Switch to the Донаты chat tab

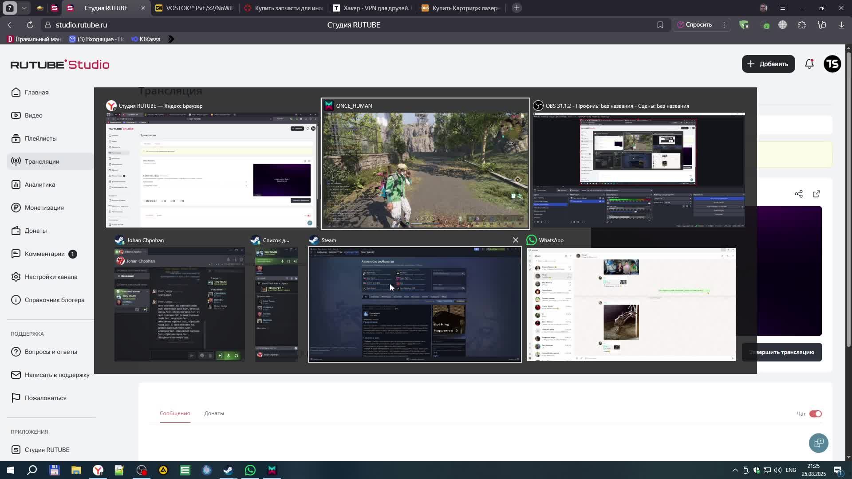click(214, 413)
